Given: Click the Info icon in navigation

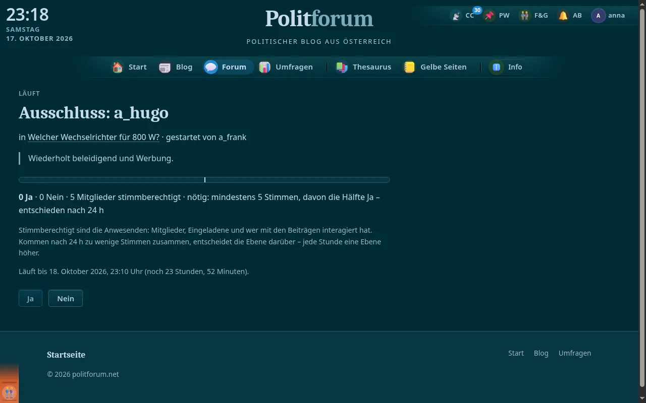Looking at the screenshot, I should pos(497,67).
